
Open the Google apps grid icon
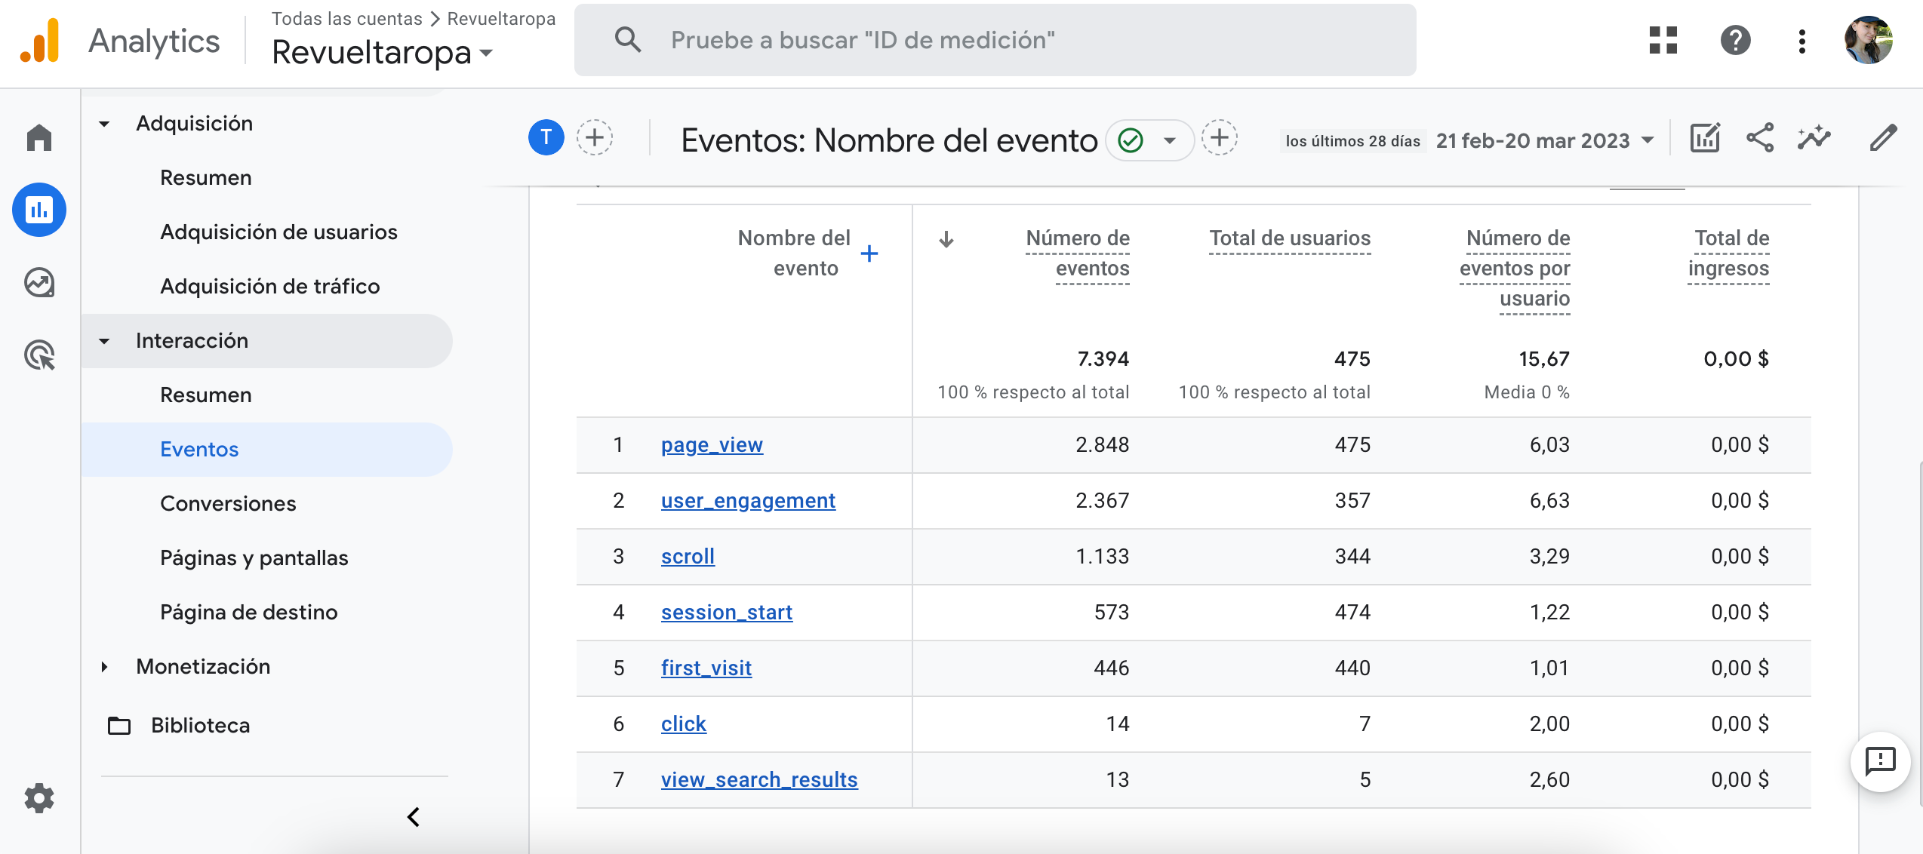pos(1663,40)
